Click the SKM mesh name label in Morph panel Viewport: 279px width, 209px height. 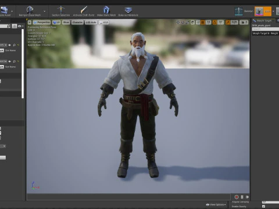click(261, 26)
